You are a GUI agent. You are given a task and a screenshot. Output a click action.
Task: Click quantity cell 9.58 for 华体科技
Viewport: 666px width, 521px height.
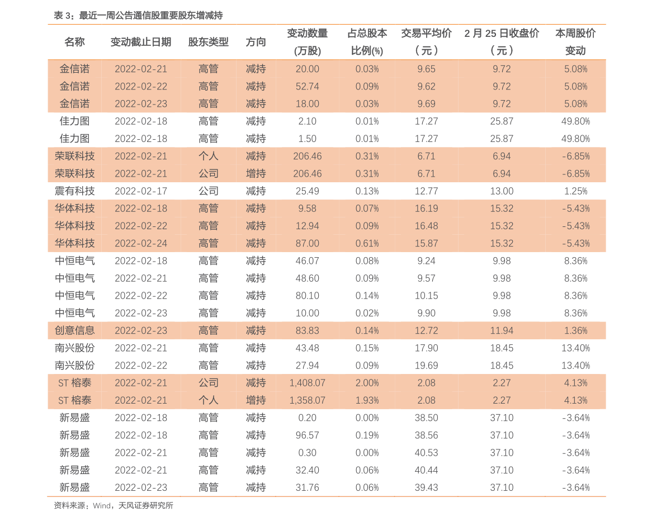pos(307,209)
